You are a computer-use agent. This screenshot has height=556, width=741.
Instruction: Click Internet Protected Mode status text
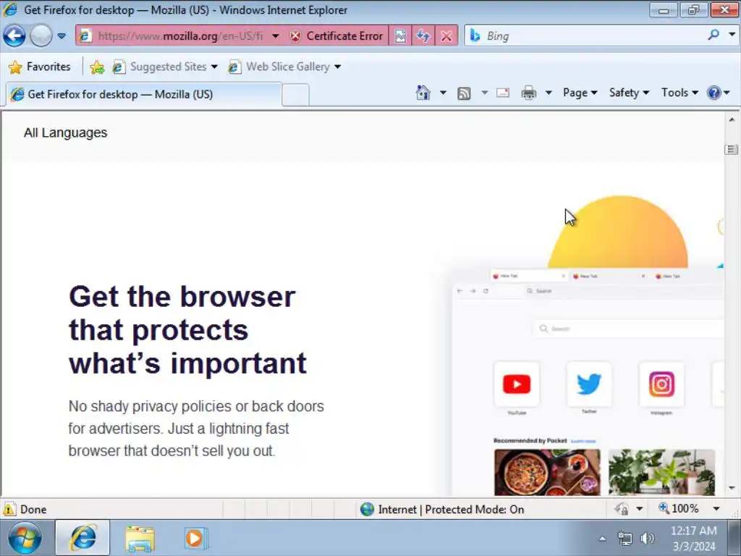(451, 509)
